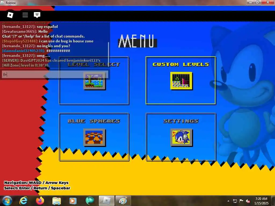The width and height of the screenshot is (275, 206).
Task: Click the StupidGuy521488 username in chat
Action: [x=20, y=41]
